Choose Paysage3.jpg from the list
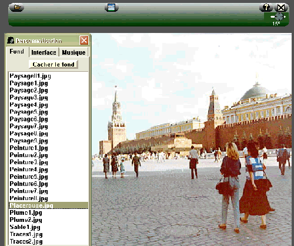 (x=48, y=98)
